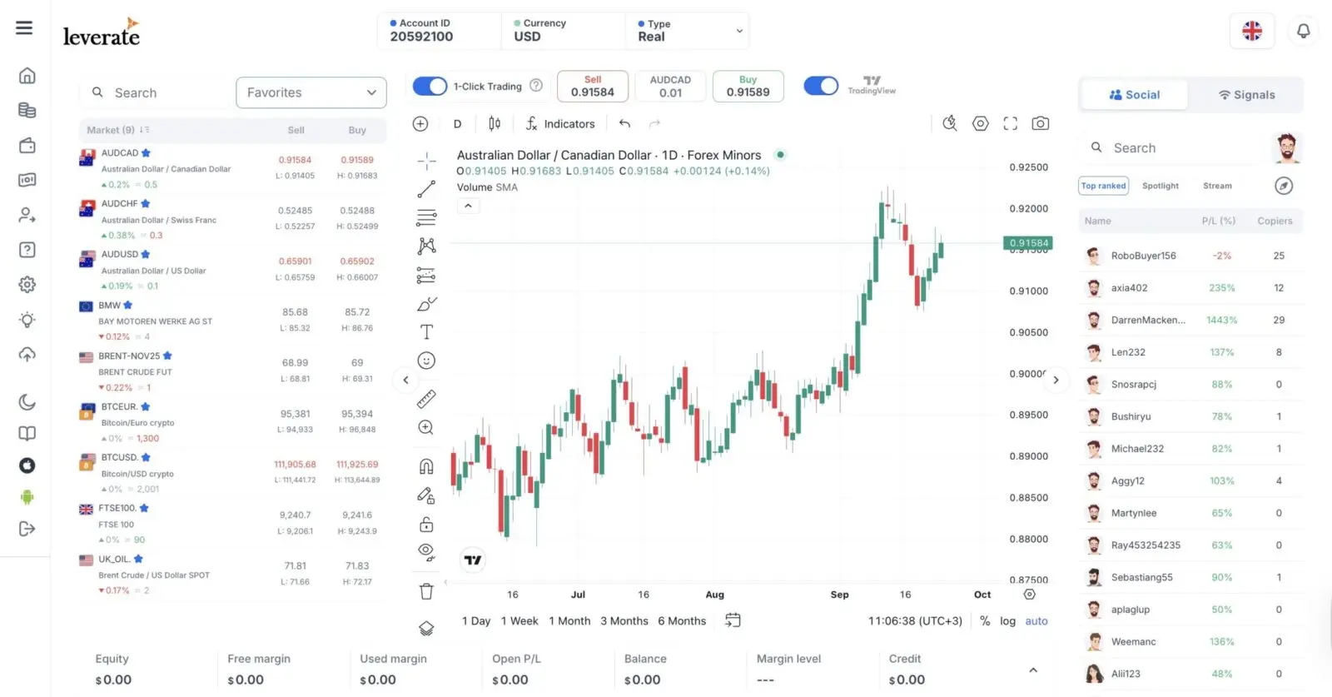Toggle the TradingView chart switch

click(821, 86)
